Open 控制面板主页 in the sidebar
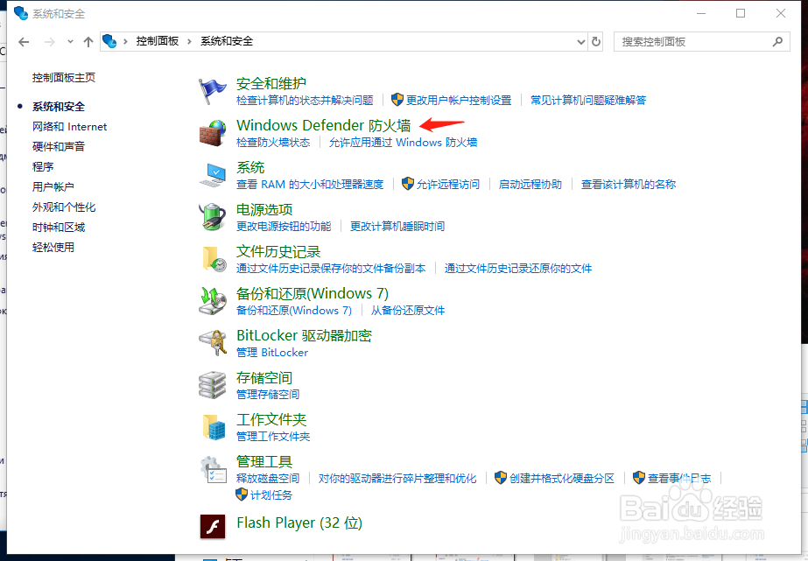808x561 pixels. coord(64,77)
